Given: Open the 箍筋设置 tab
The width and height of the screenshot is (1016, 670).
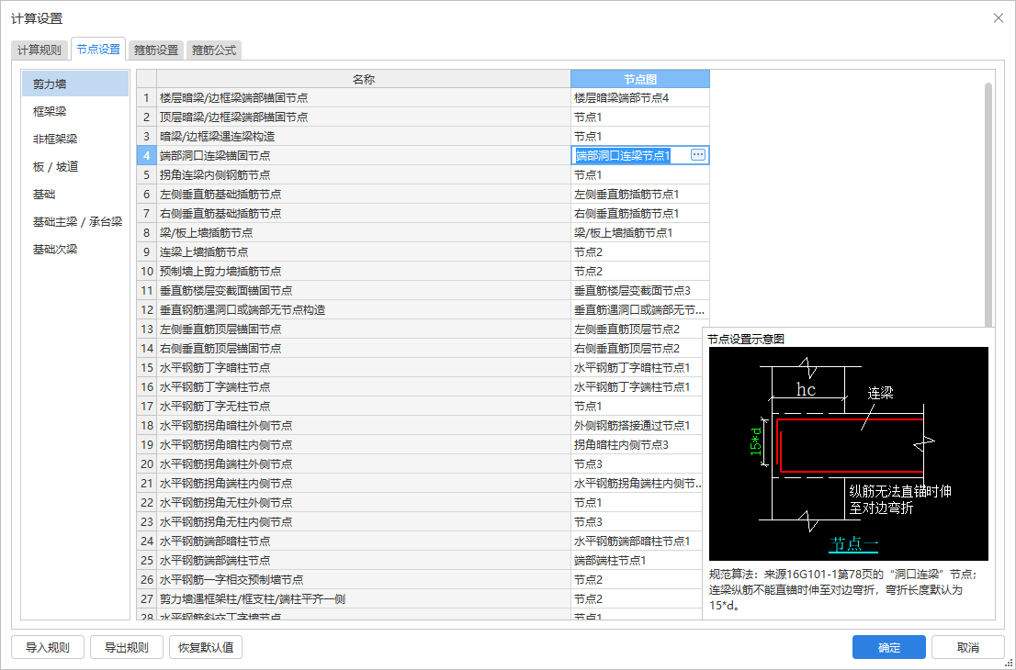Looking at the screenshot, I should click(x=155, y=50).
